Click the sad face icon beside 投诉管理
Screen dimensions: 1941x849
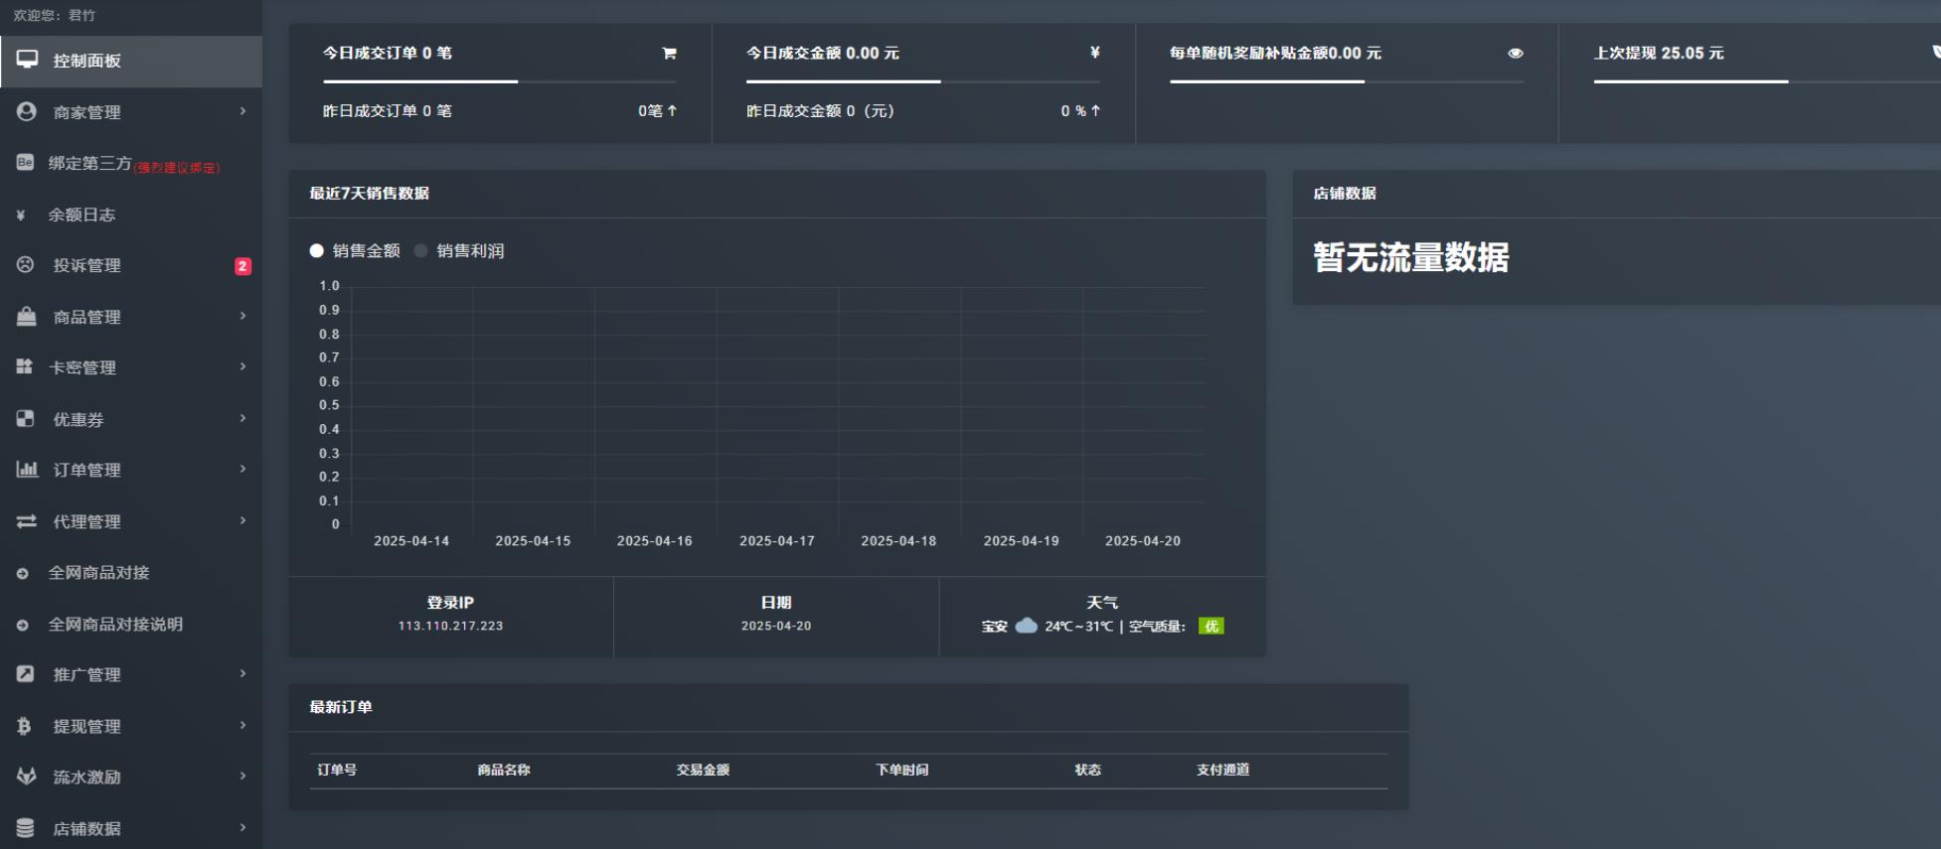click(26, 265)
